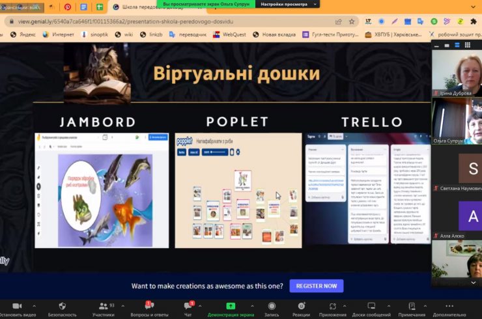Click the share page icon in address bar

point(339,21)
